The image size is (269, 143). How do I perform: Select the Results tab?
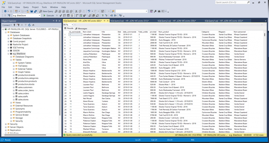(69, 28)
